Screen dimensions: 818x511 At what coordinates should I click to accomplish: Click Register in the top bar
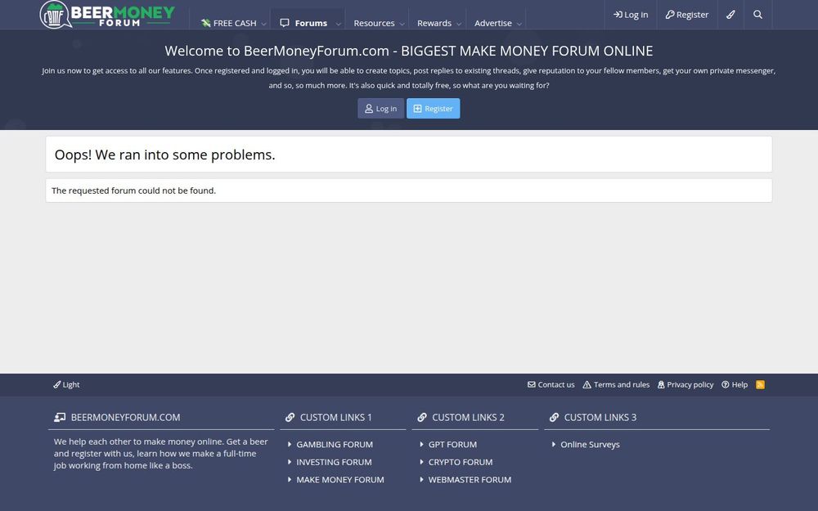pyautogui.click(x=687, y=15)
